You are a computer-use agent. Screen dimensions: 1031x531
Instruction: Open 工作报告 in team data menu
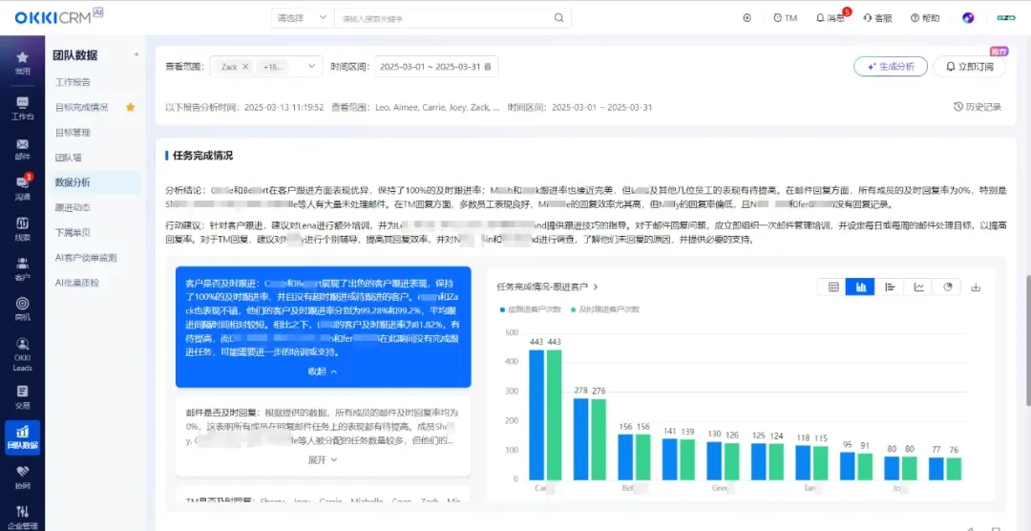(x=74, y=82)
